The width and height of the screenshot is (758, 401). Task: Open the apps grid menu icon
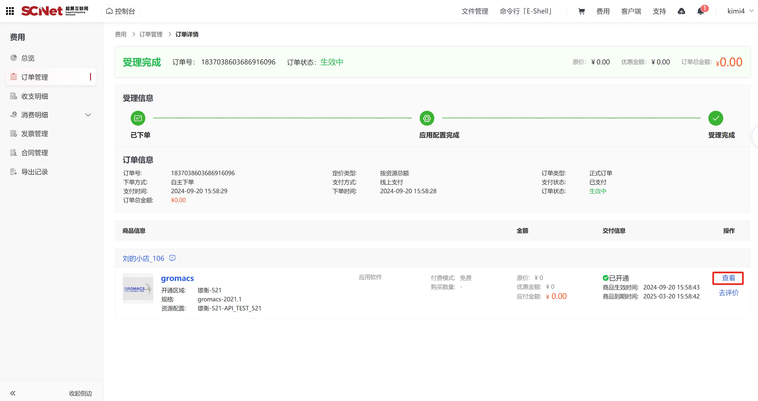tap(10, 11)
